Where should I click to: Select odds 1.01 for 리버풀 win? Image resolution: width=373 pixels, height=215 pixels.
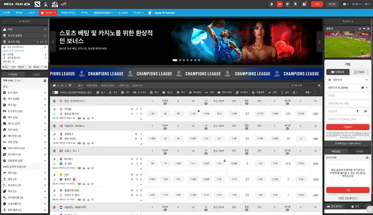152,114
